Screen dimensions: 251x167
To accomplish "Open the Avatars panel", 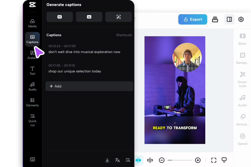I will coord(32,55).
